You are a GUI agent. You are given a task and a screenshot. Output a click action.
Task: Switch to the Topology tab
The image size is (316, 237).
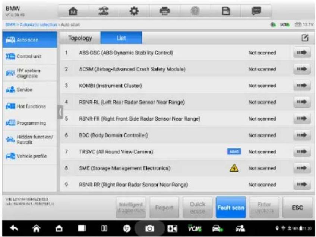point(80,38)
